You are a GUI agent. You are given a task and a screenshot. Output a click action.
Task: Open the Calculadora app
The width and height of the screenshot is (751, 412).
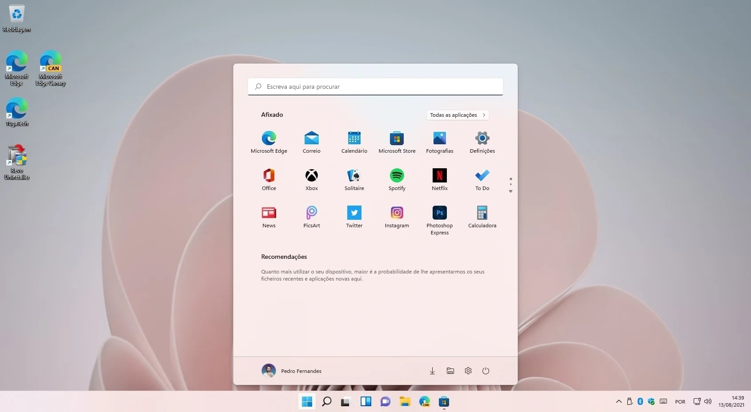(x=482, y=217)
